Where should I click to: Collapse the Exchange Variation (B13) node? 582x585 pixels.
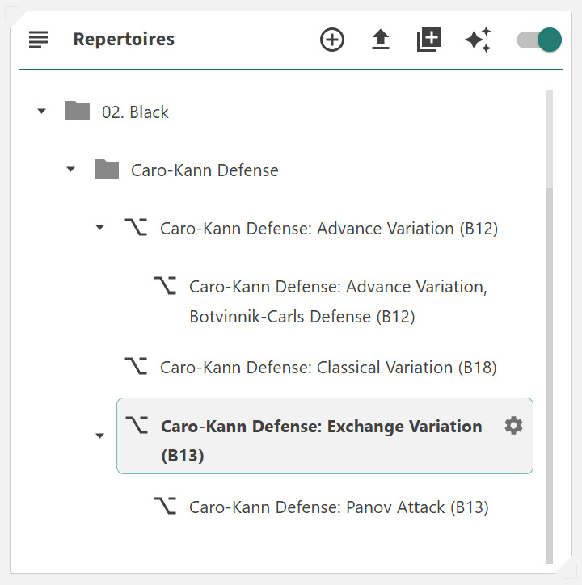coord(100,436)
